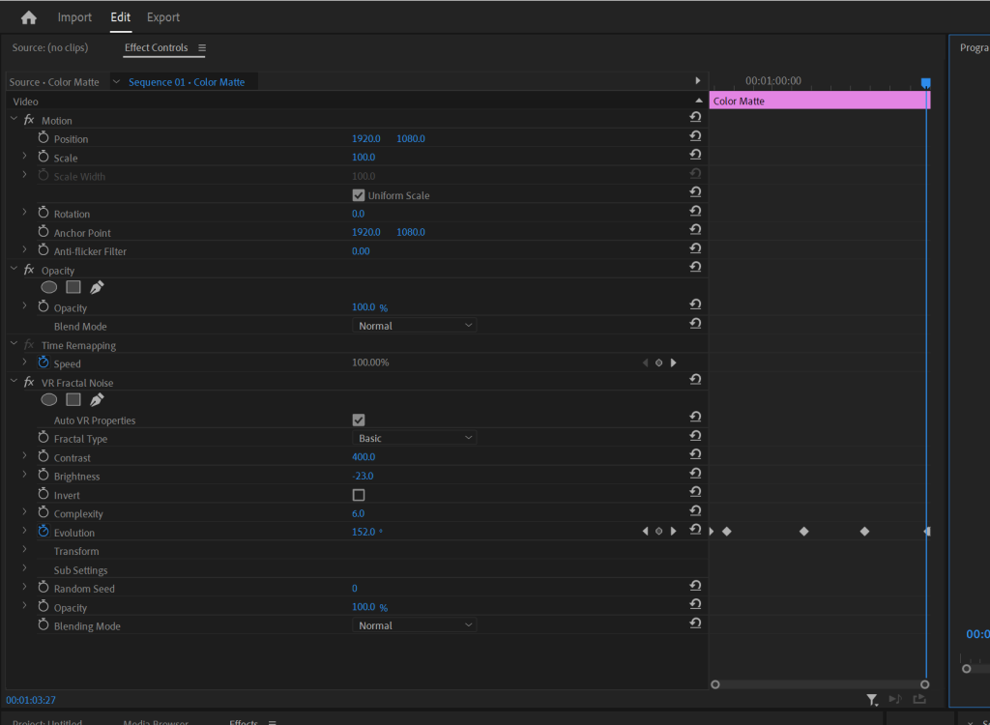The width and height of the screenshot is (990, 725).
Task: Create 4-point polygon mask under Opacity
Action: pyautogui.click(x=73, y=287)
